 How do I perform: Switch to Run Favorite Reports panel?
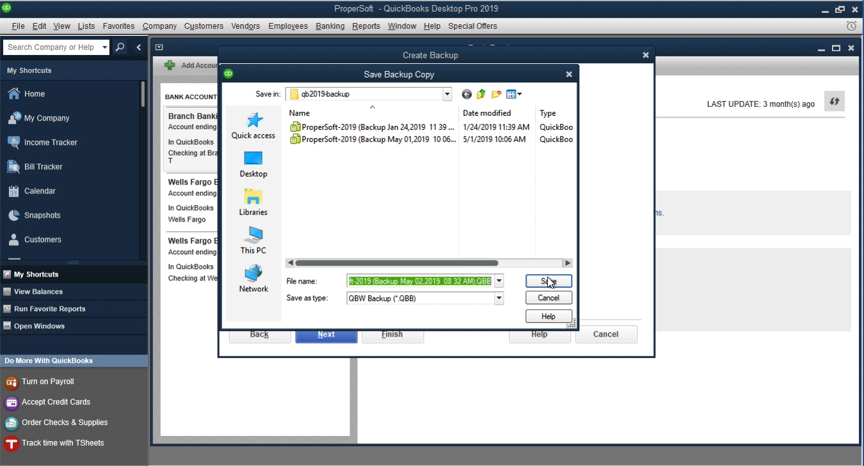(74, 309)
